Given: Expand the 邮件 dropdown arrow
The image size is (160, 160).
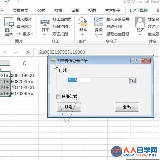Looking at the screenshot, I should tap(82, 35).
